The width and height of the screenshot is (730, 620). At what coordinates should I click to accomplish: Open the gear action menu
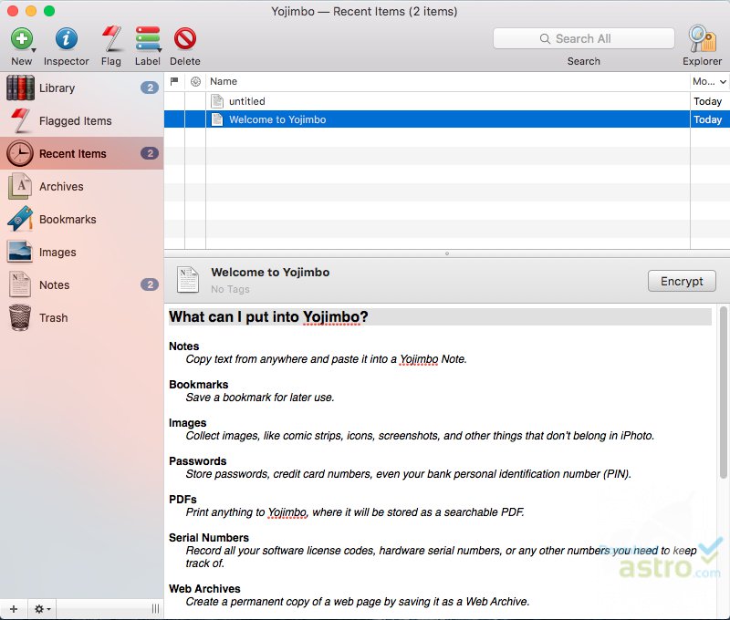[x=42, y=609]
